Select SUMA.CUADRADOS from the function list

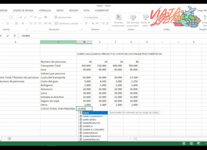click(93, 116)
